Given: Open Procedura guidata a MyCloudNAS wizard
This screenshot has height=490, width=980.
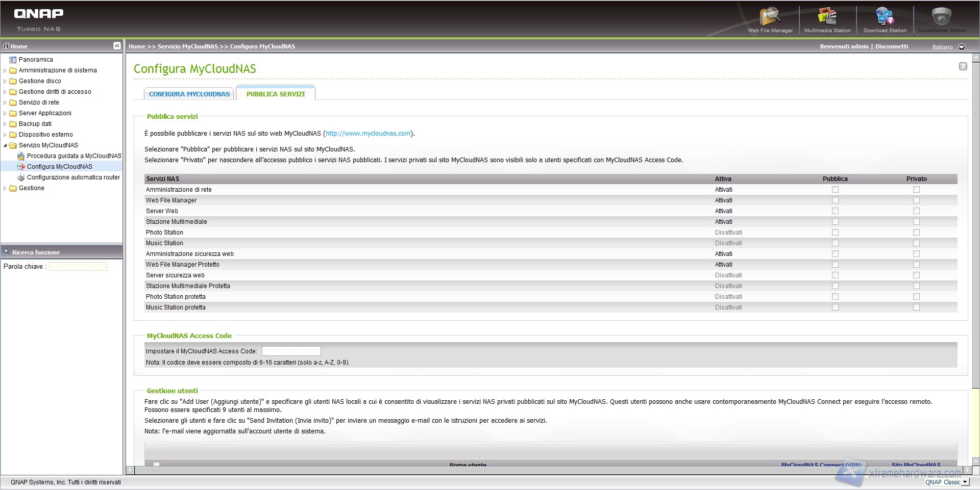Looking at the screenshot, I should (x=74, y=156).
